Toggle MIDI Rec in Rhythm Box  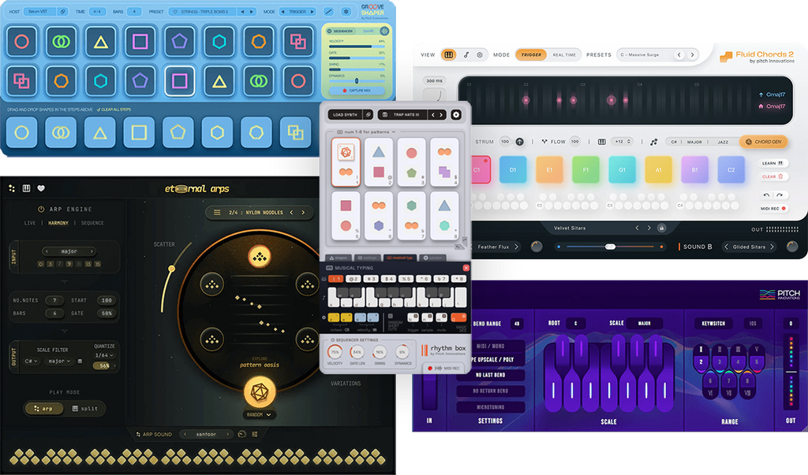click(444, 368)
